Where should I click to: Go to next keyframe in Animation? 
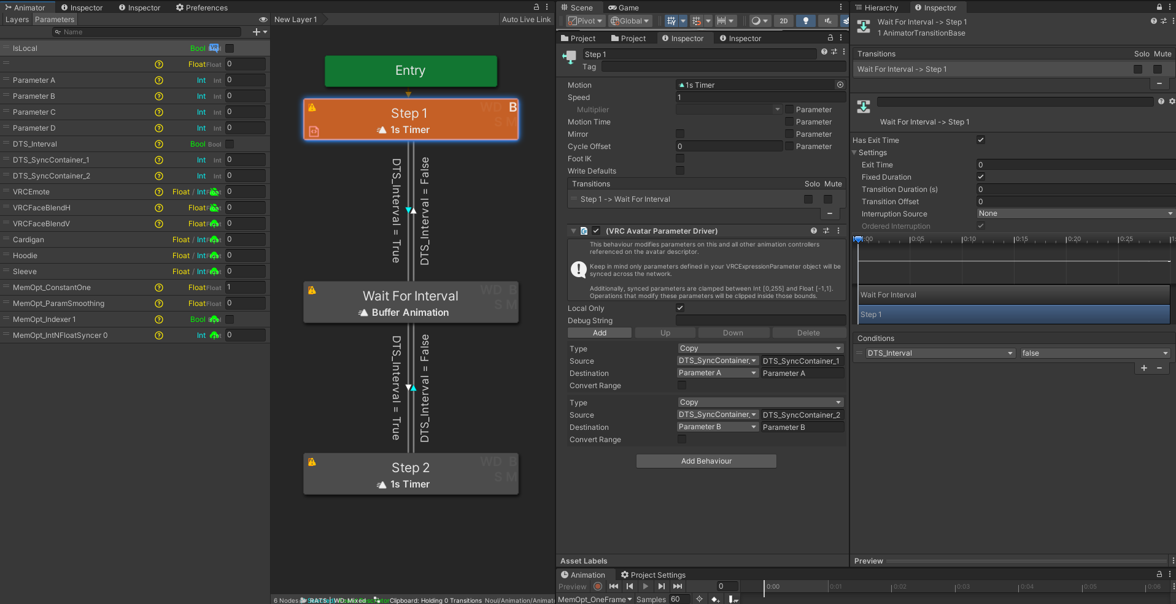[662, 586]
